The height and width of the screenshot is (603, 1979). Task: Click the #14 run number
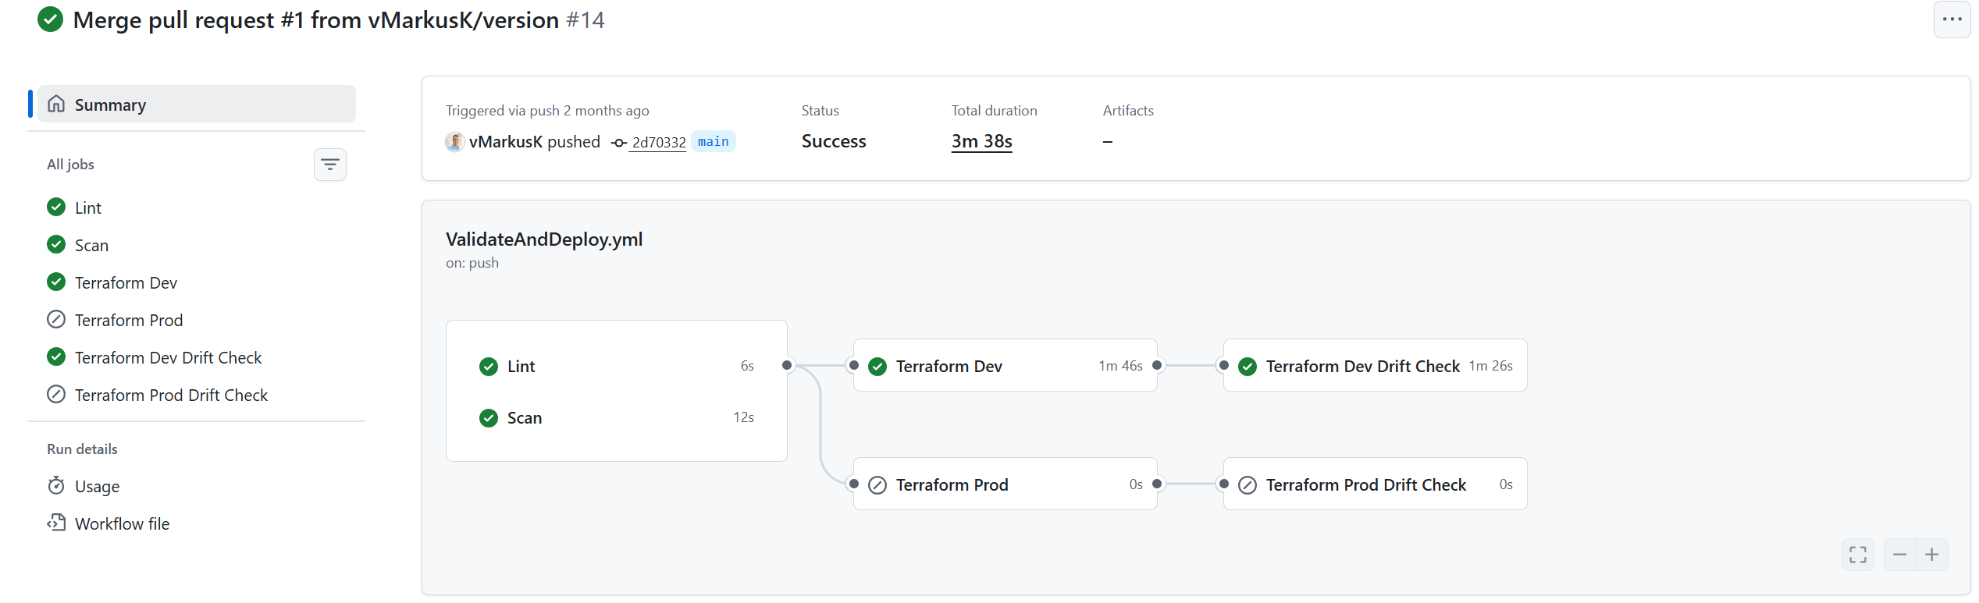(586, 20)
